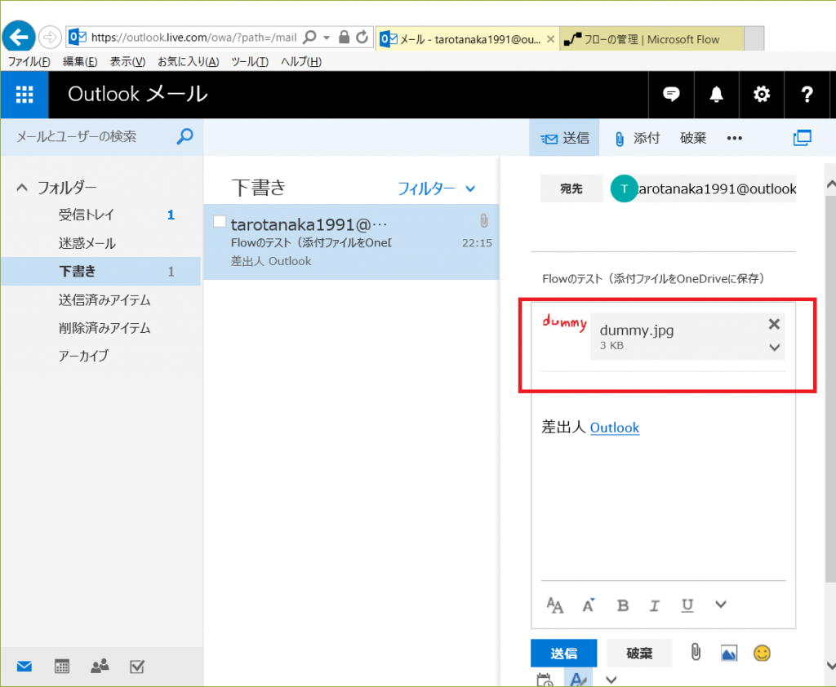Image resolution: width=836 pixels, height=687 pixels.
Task: Switch to Mail module at bottom left
Action: (x=24, y=667)
